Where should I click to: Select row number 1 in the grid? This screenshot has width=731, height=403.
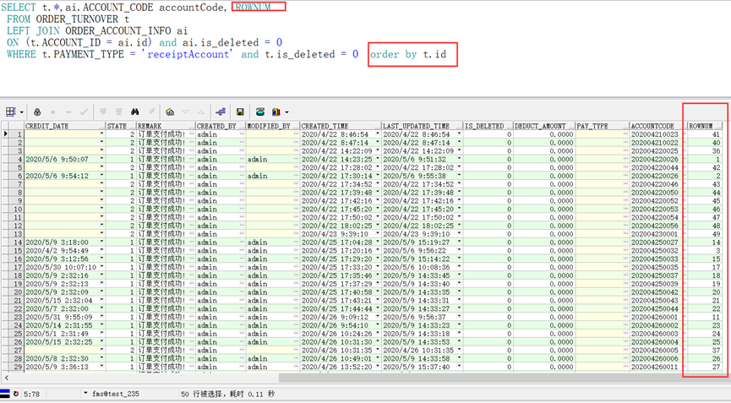click(17, 134)
